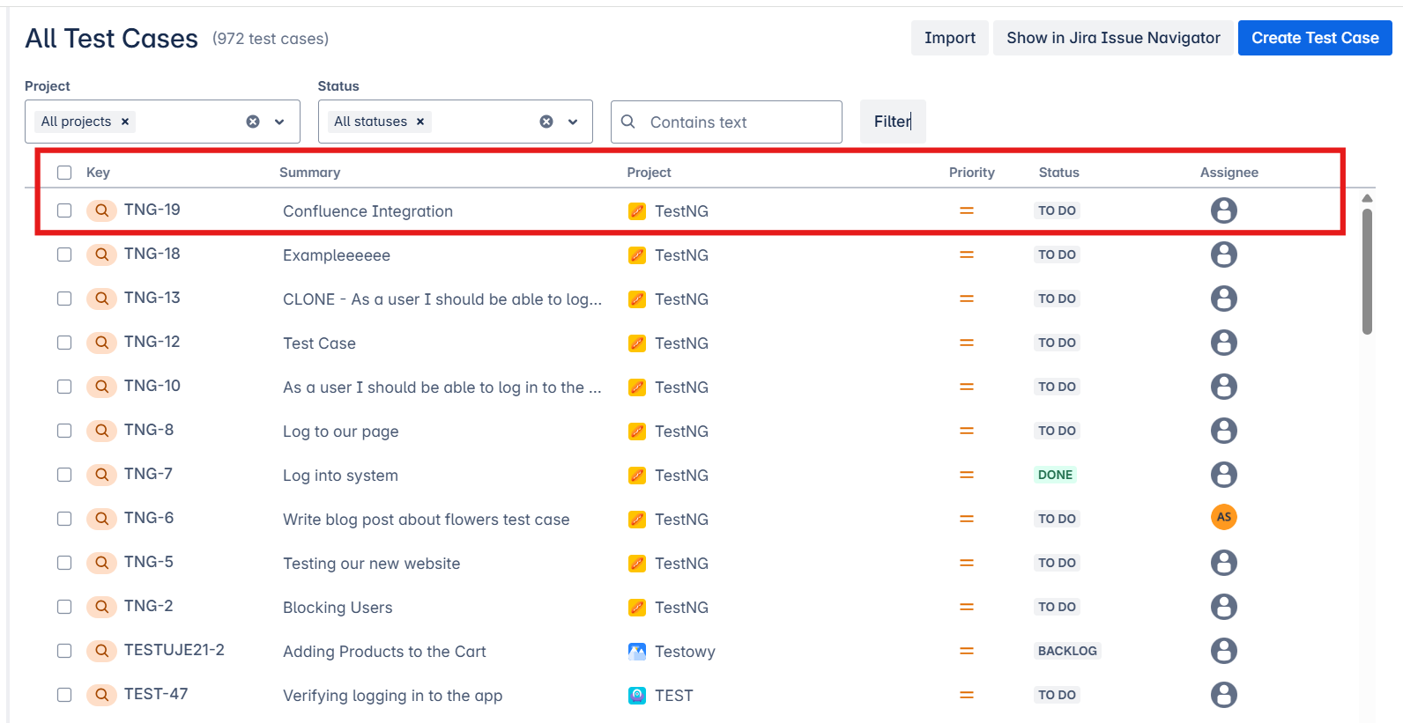Open the Status dropdown chevron

(573, 122)
